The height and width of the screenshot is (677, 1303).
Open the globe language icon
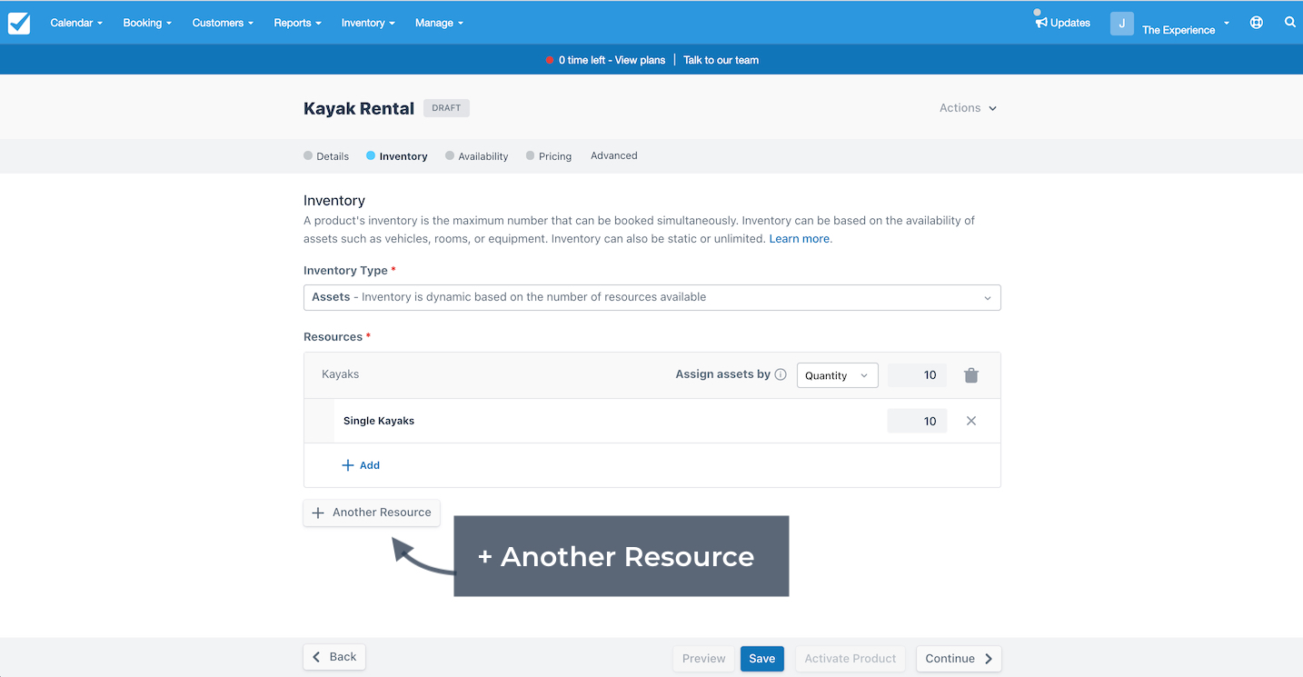coord(1256,23)
